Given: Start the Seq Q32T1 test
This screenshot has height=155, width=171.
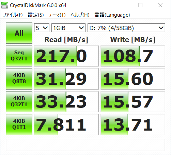Looking at the screenshot, I should 19,56.
